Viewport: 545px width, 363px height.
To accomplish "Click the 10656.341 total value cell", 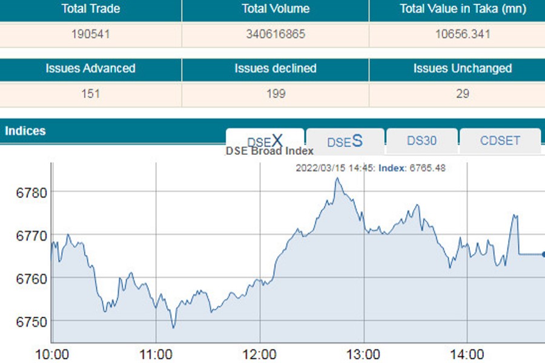I will pyautogui.click(x=463, y=34).
